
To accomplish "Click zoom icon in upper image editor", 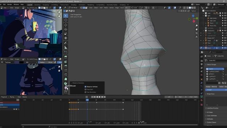I will (x=59, y=12).
